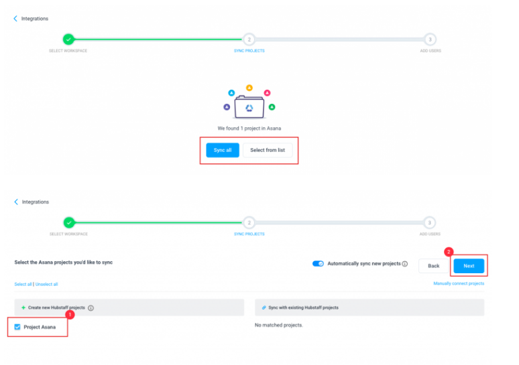Click the Sync all button

click(x=223, y=150)
